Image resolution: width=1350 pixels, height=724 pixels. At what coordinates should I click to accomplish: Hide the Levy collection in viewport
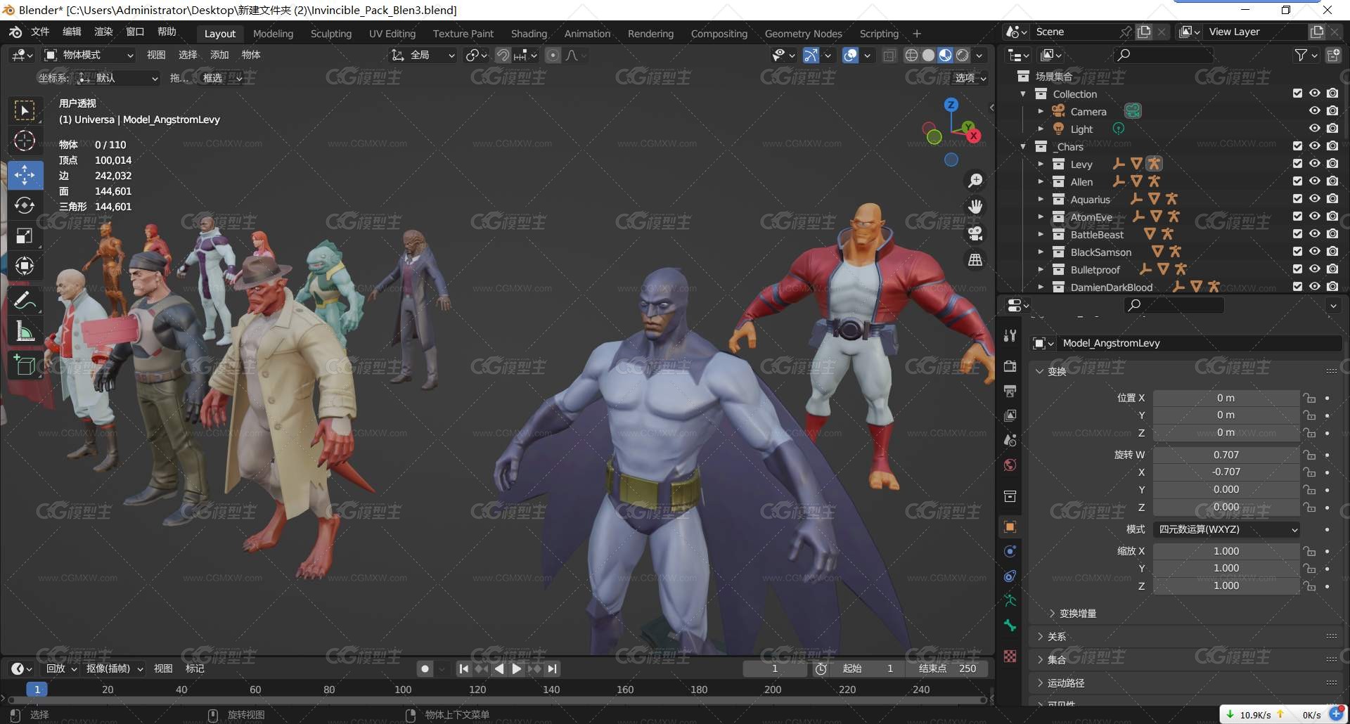tap(1315, 164)
